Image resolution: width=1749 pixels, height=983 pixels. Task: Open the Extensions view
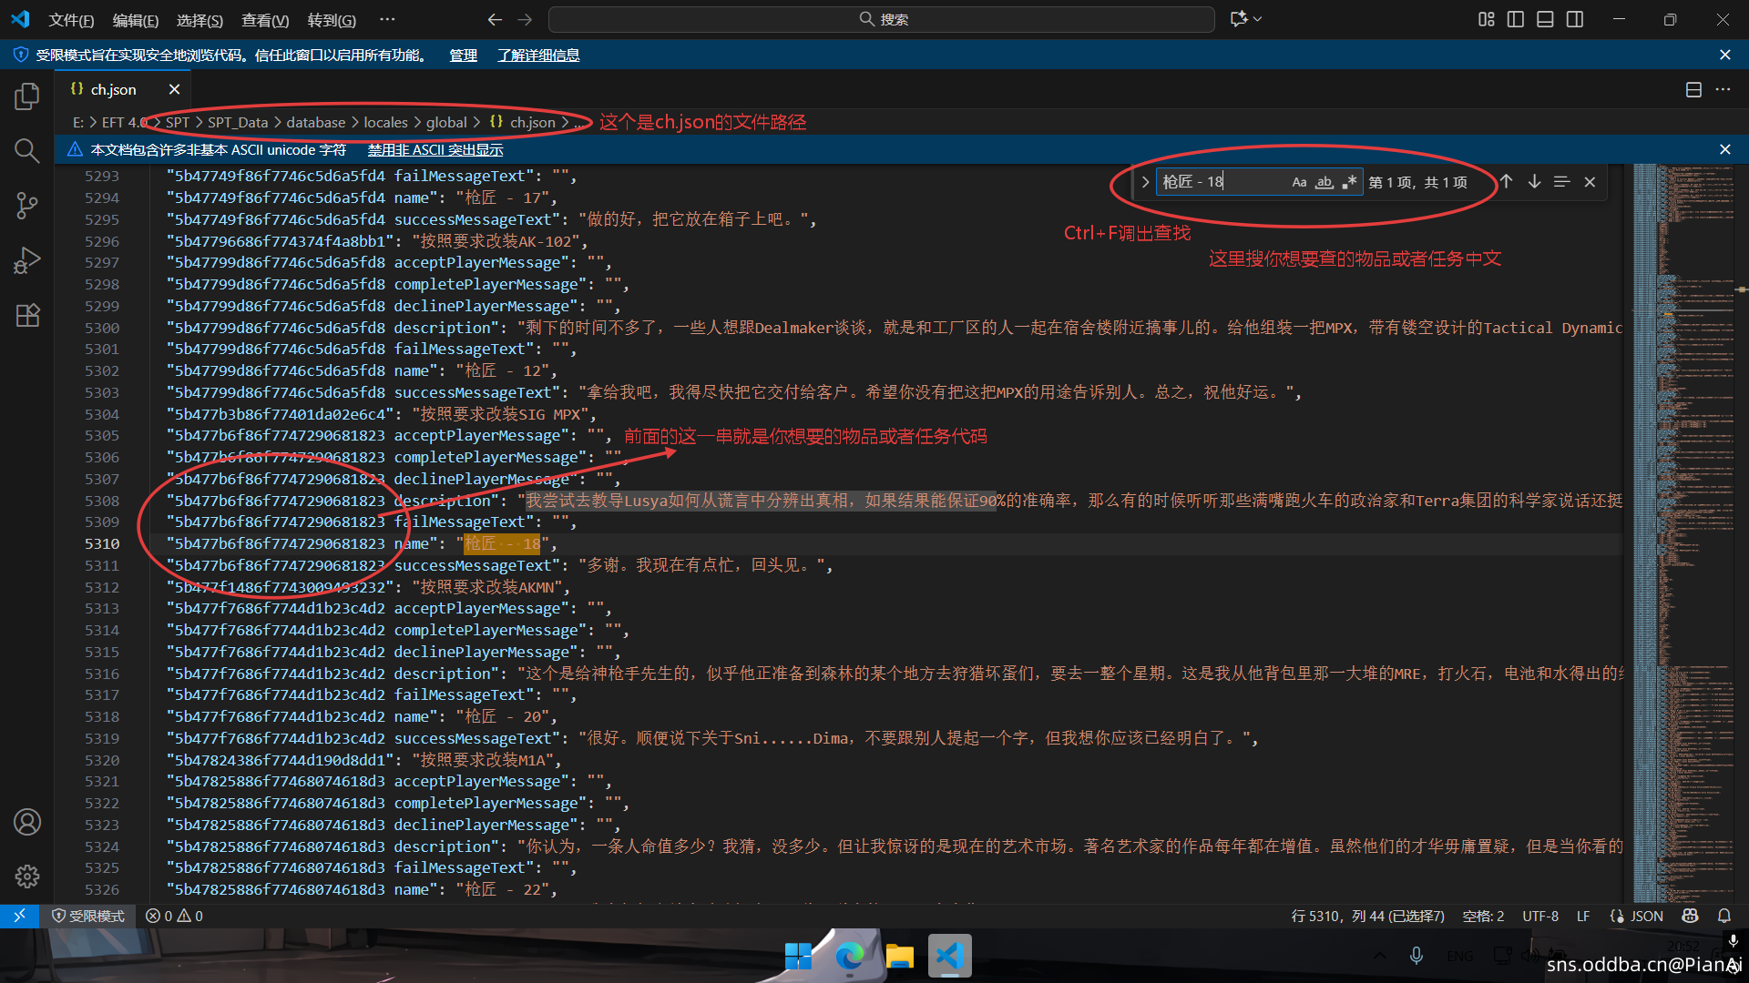[x=27, y=316]
